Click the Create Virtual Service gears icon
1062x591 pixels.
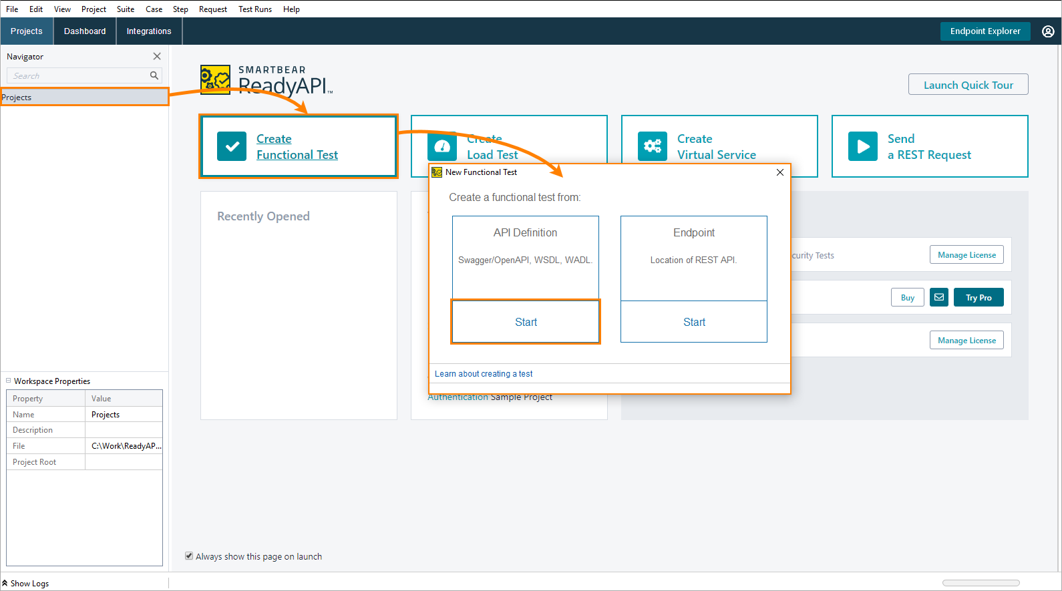(x=653, y=146)
